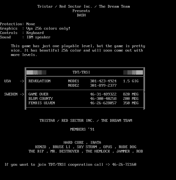Select the DASH title text
176x180 pixels.
[x=81, y=15]
